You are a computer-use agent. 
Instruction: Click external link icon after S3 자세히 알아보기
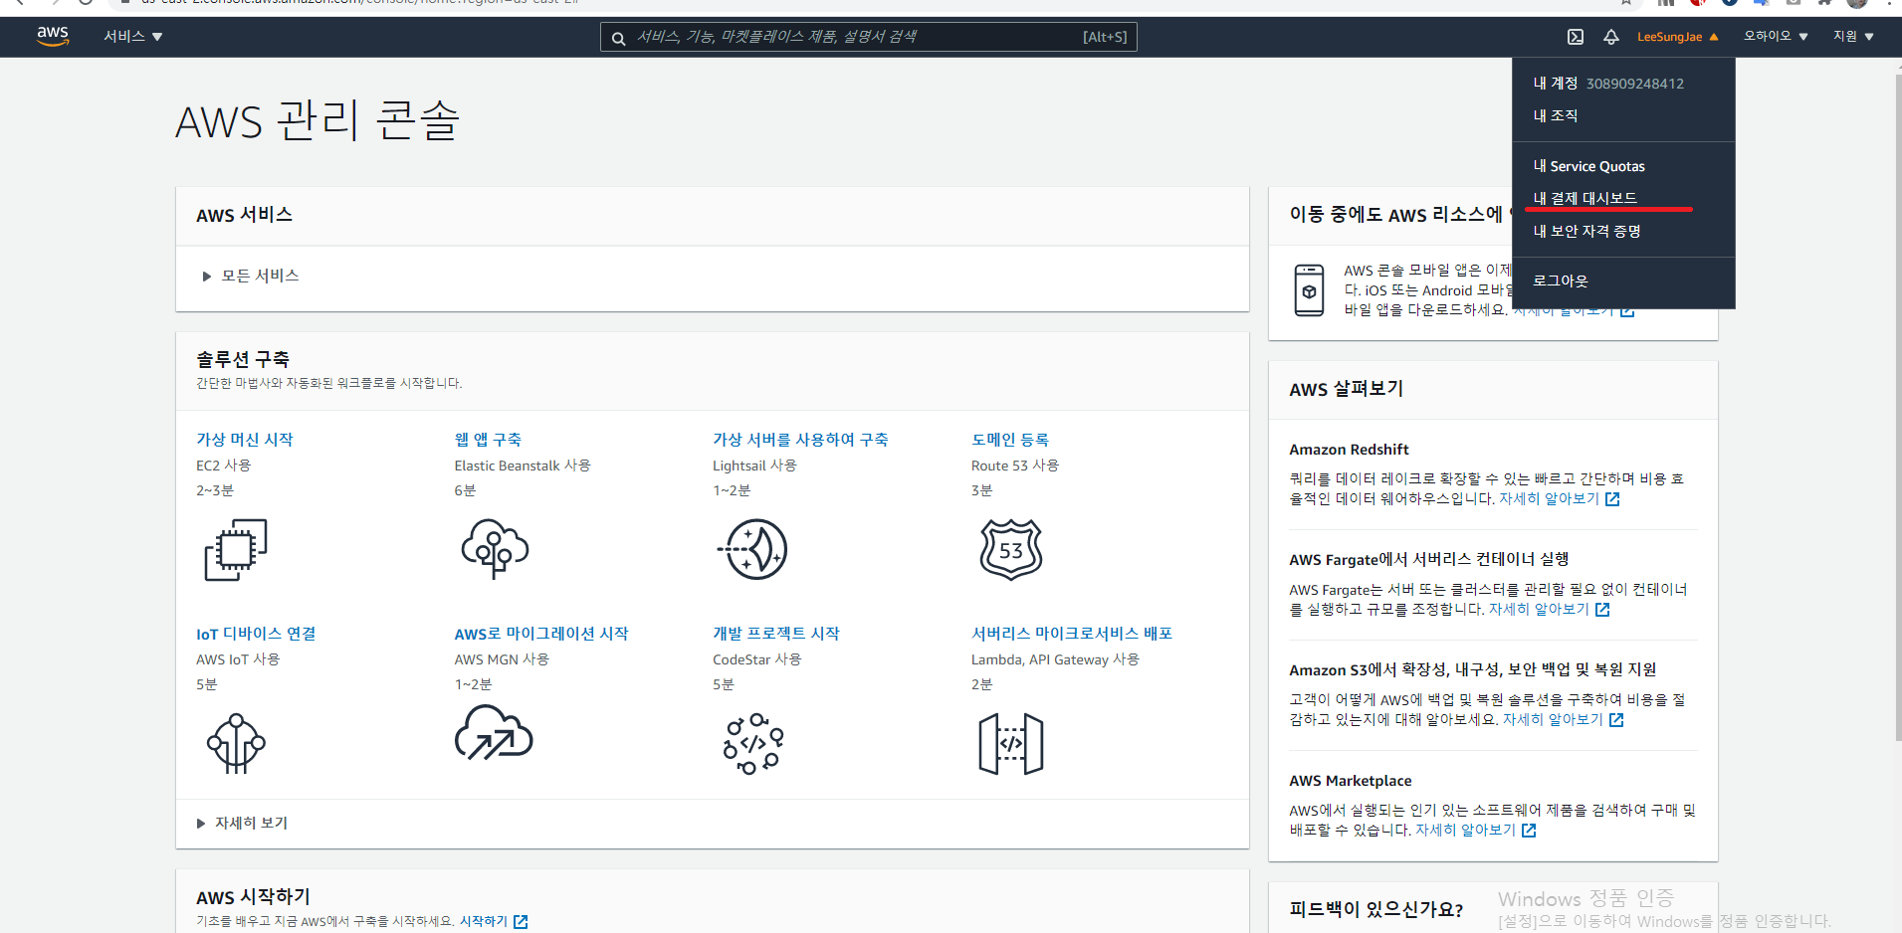pos(1616,720)
